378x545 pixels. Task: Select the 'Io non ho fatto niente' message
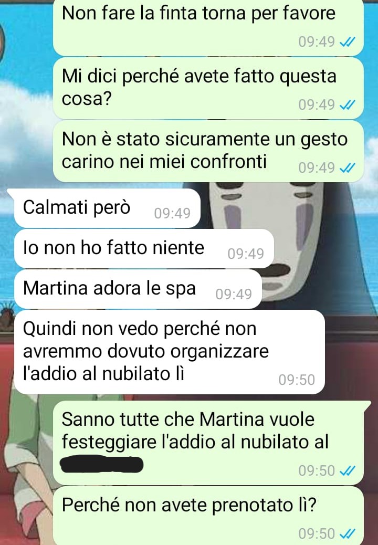tap(144, 248)
